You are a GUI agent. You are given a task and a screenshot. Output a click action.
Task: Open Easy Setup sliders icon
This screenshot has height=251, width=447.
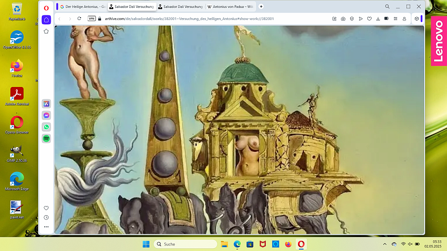(x=395, y=19)
